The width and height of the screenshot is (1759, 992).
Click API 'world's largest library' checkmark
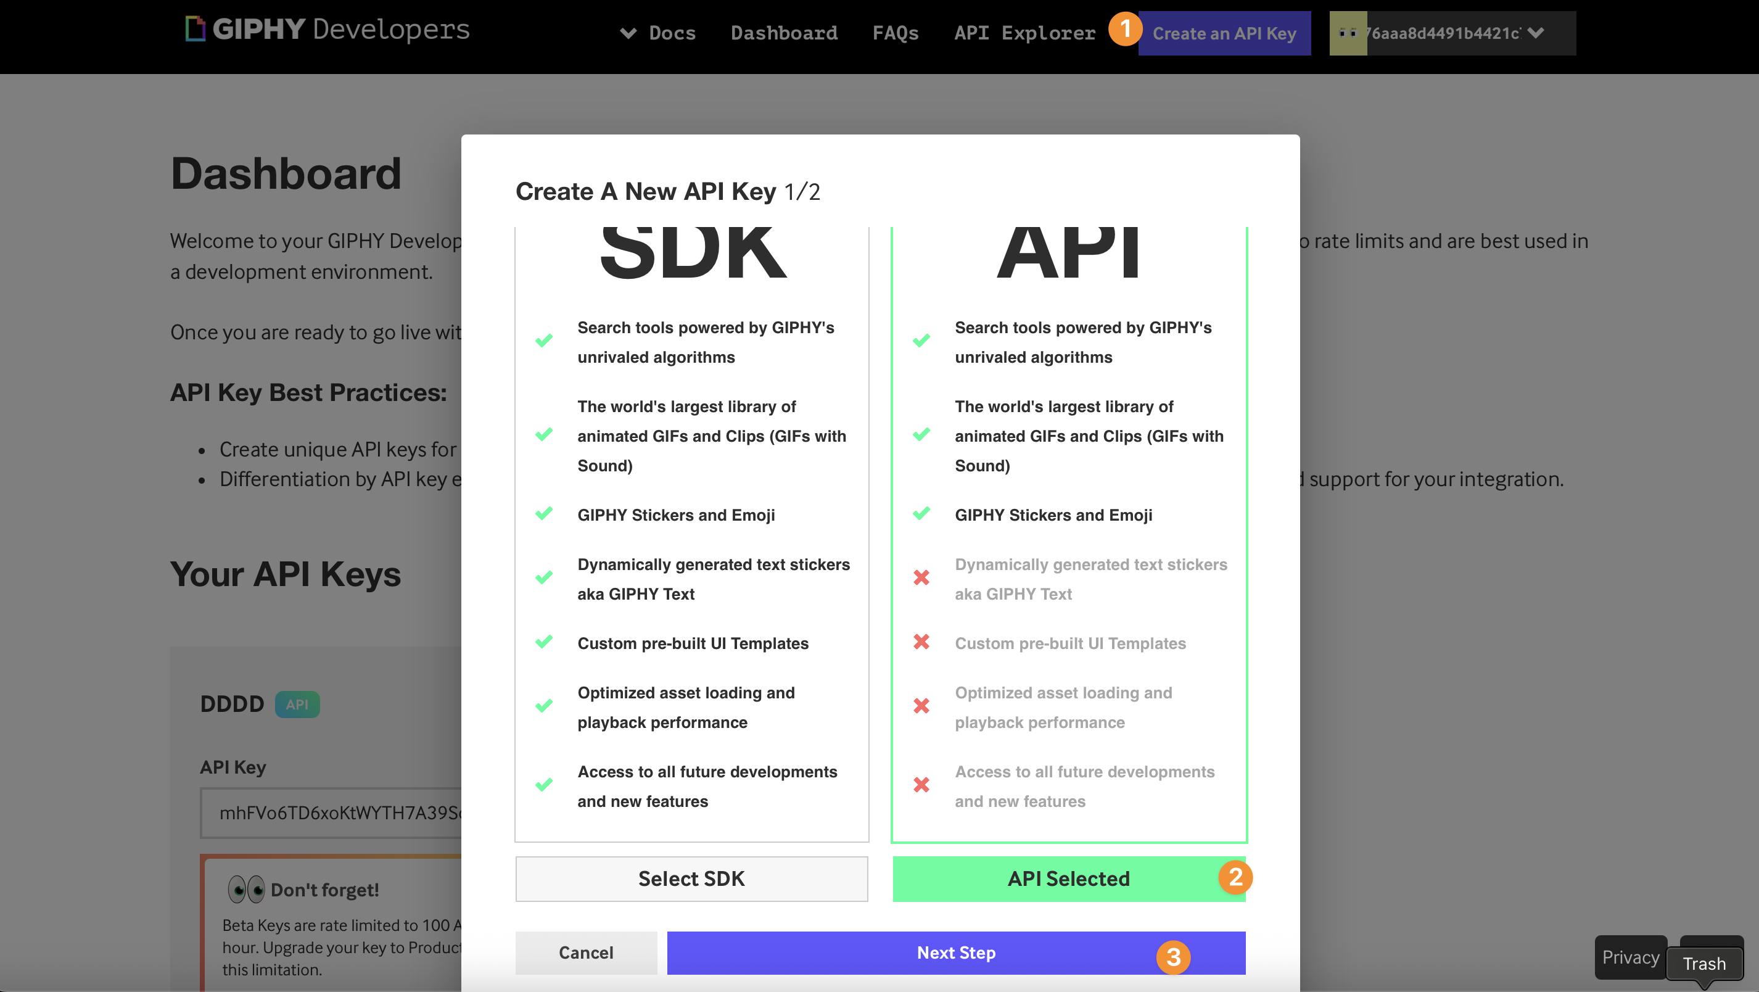pos(921,434)
